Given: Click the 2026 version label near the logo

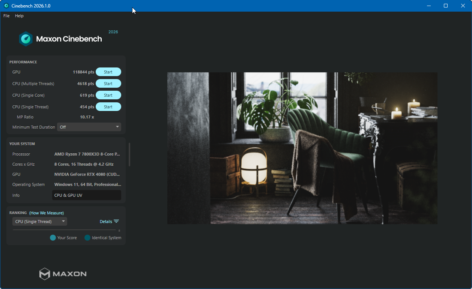Looking at the screenshot, I should [113, 32].
